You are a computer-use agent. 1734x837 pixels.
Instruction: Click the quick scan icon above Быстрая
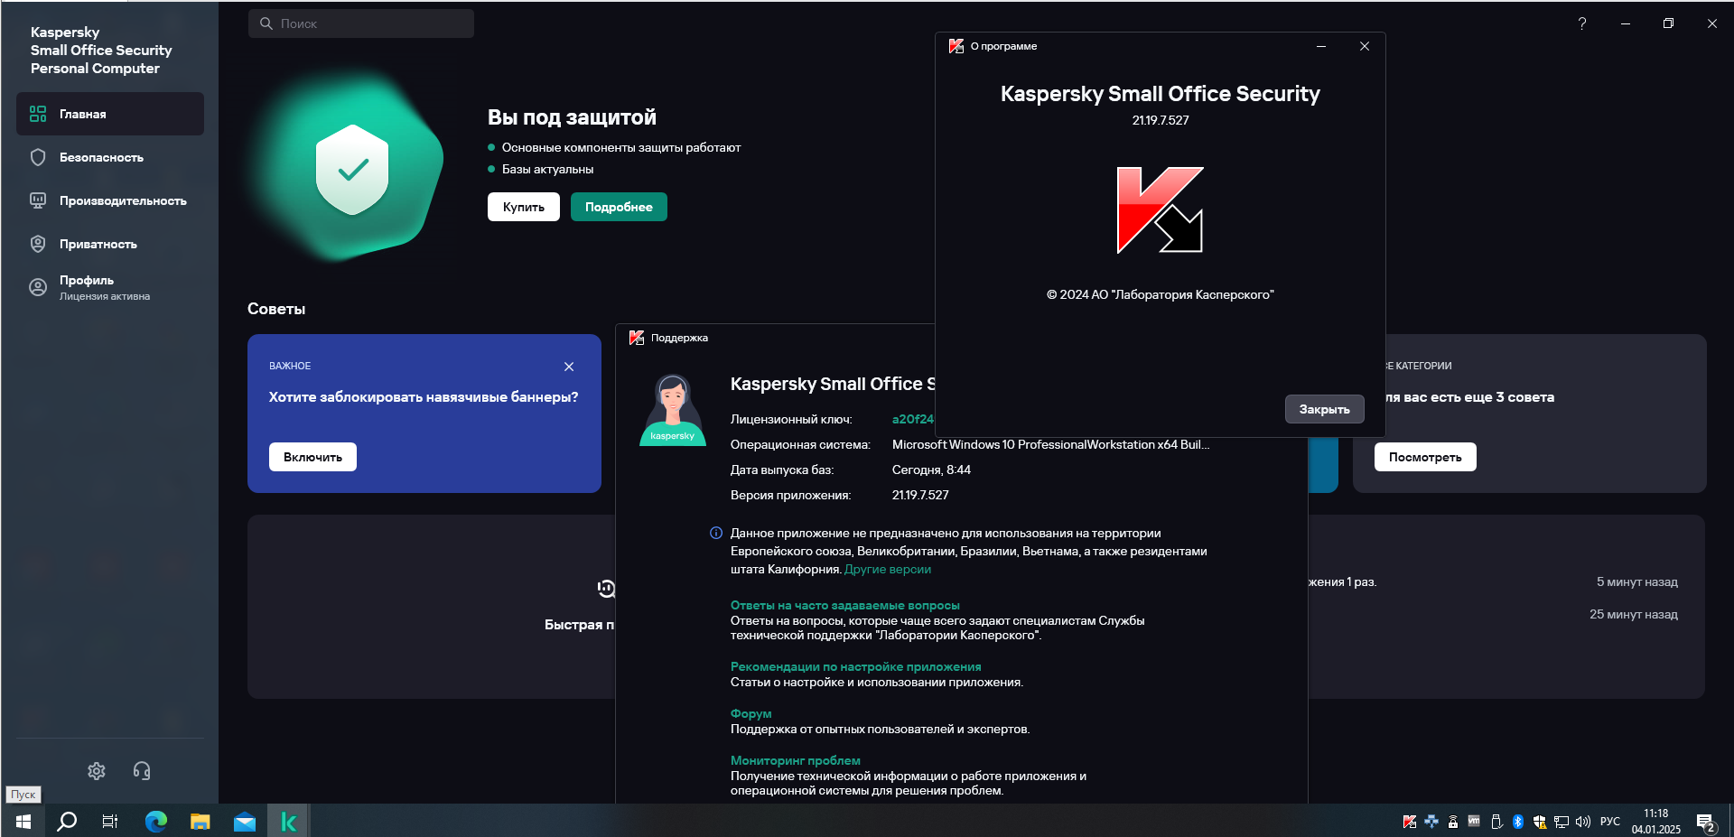pos(606,589)
